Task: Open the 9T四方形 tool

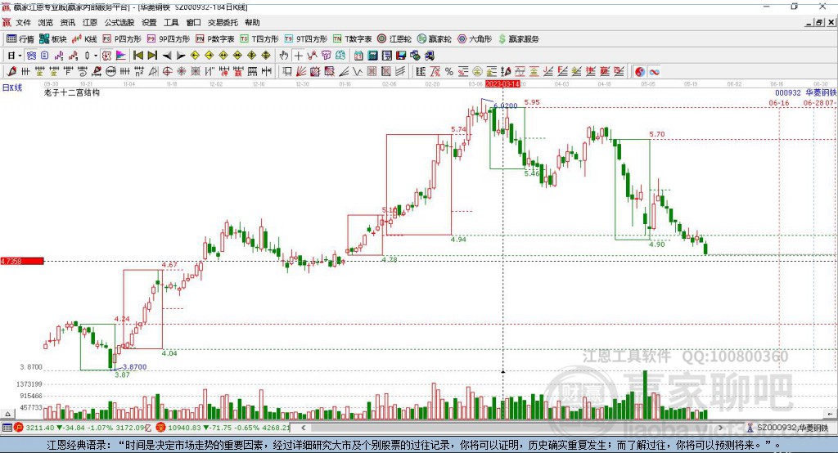Action: click(306, 39)
